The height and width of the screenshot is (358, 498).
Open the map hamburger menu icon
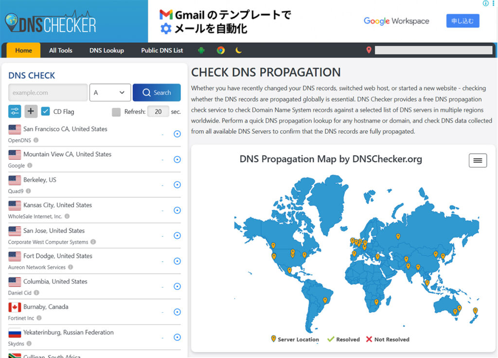pos(478,161)
